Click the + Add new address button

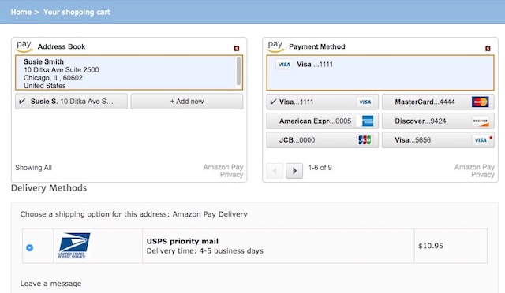click(x=187, y=102)
